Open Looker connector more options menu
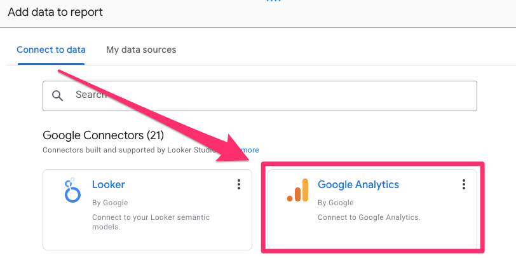The height and width of the screenshot is (258, 516). [239, 184]
